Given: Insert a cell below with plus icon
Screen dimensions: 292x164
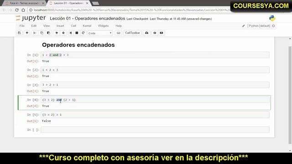Looking at the screenshot, I should (x=27, y=33).
